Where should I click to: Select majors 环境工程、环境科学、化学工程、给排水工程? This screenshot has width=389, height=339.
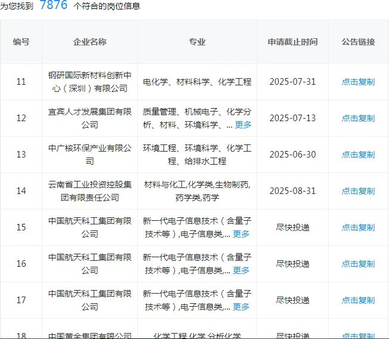coord(197,155)
